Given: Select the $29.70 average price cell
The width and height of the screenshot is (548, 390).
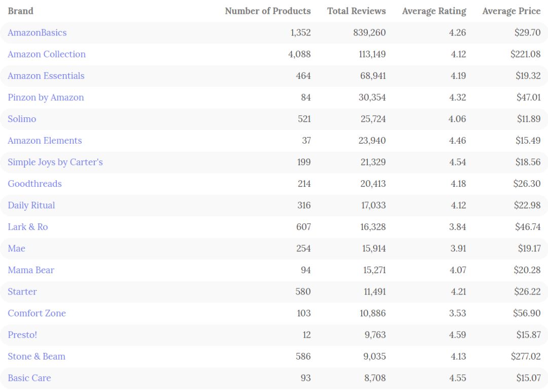Looking at the screenshot, I should pyautogui.click(x=527, y=32).
